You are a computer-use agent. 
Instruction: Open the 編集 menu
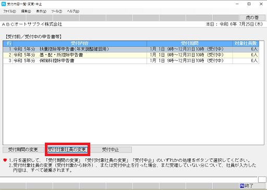26,11
